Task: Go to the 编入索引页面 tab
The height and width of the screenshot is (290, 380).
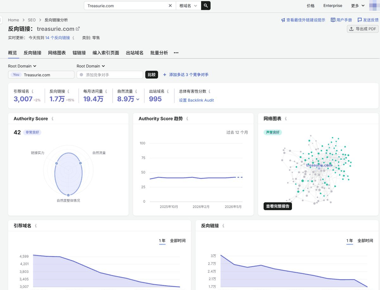Action: pyautogui.click(x=106, y=53)
